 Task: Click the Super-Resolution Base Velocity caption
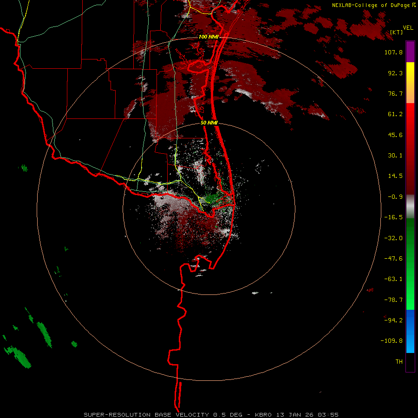[x=211, y=415]
